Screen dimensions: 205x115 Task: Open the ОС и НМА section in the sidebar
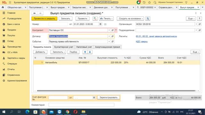[12, 52]
